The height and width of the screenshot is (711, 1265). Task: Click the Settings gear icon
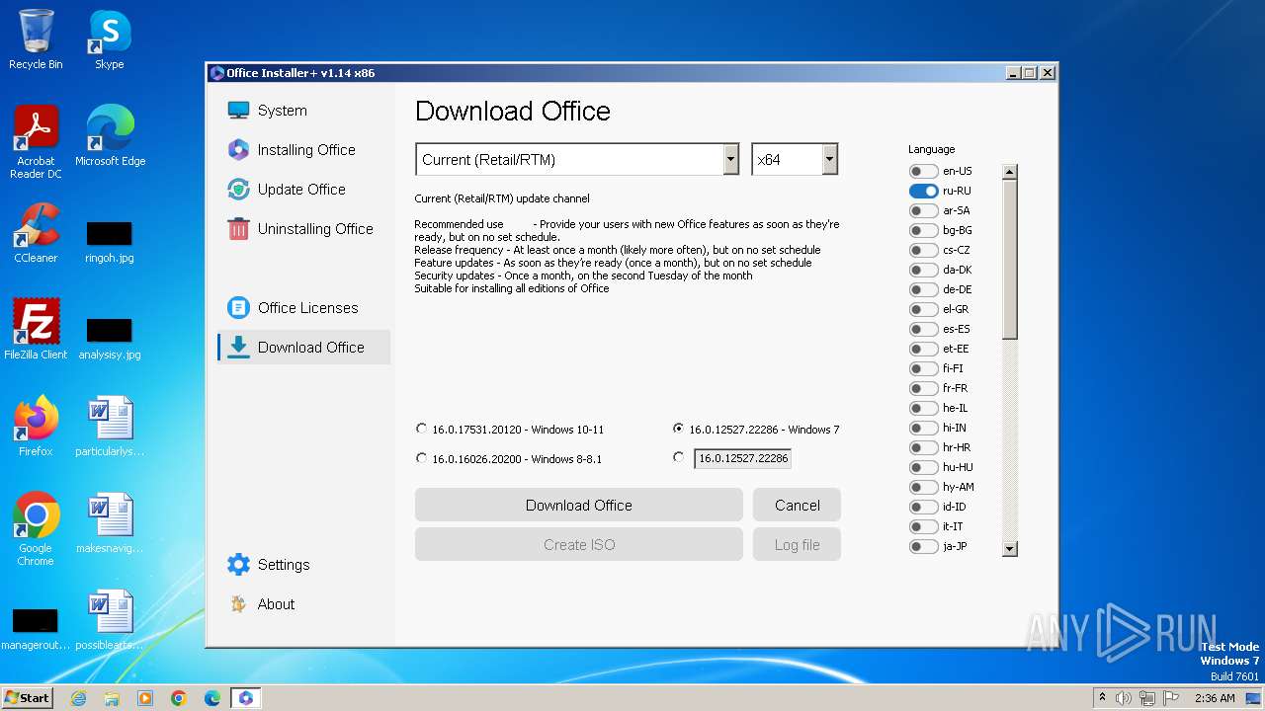pyautogui.click(x=238, y=565)
